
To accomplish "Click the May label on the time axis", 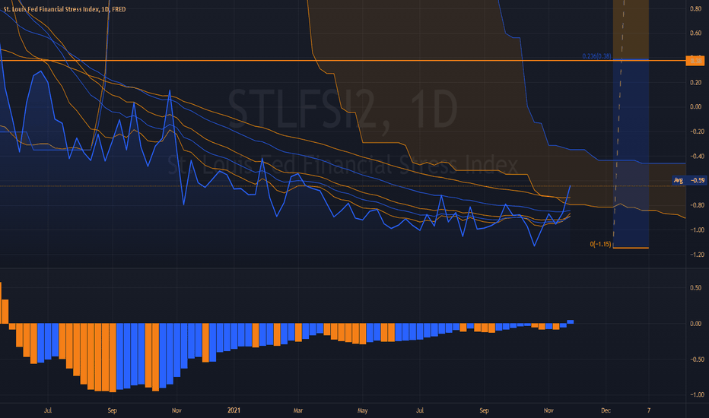I will coord(362,410).
